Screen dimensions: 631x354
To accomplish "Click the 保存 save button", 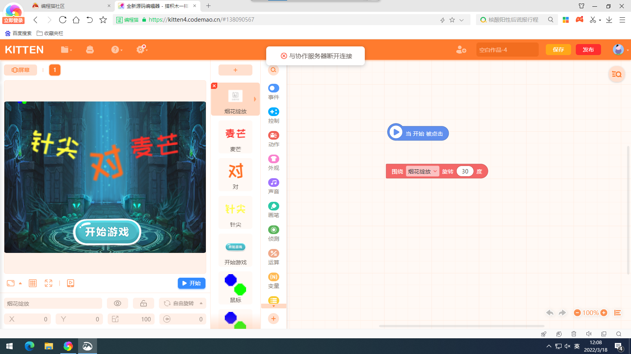I will tap(558, 50).
